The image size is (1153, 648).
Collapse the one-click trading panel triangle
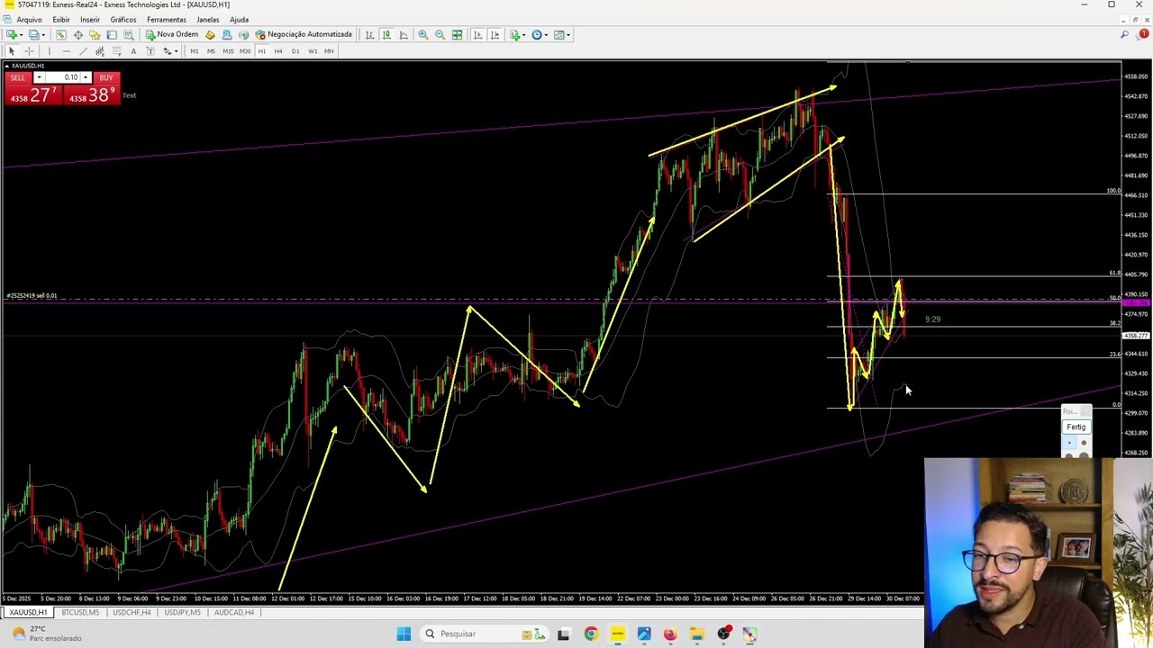point(7,66)
